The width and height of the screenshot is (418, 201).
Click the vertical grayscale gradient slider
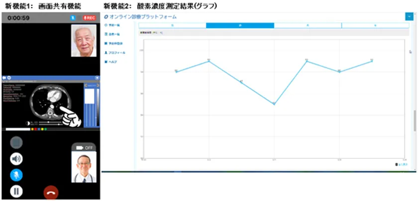coord(98,107)
